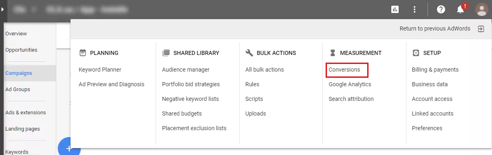Open Negative keyword lists

[x=190, y=99]
